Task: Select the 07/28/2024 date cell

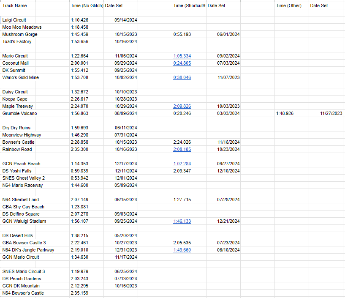Action: click(223, 200)
